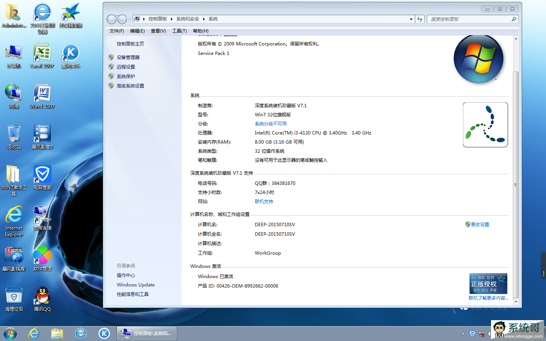This screenshot has height=341, width=546.
Task: Open the Xunlei (迅雷精简版) desktop icon
Action: coord(71,16)
